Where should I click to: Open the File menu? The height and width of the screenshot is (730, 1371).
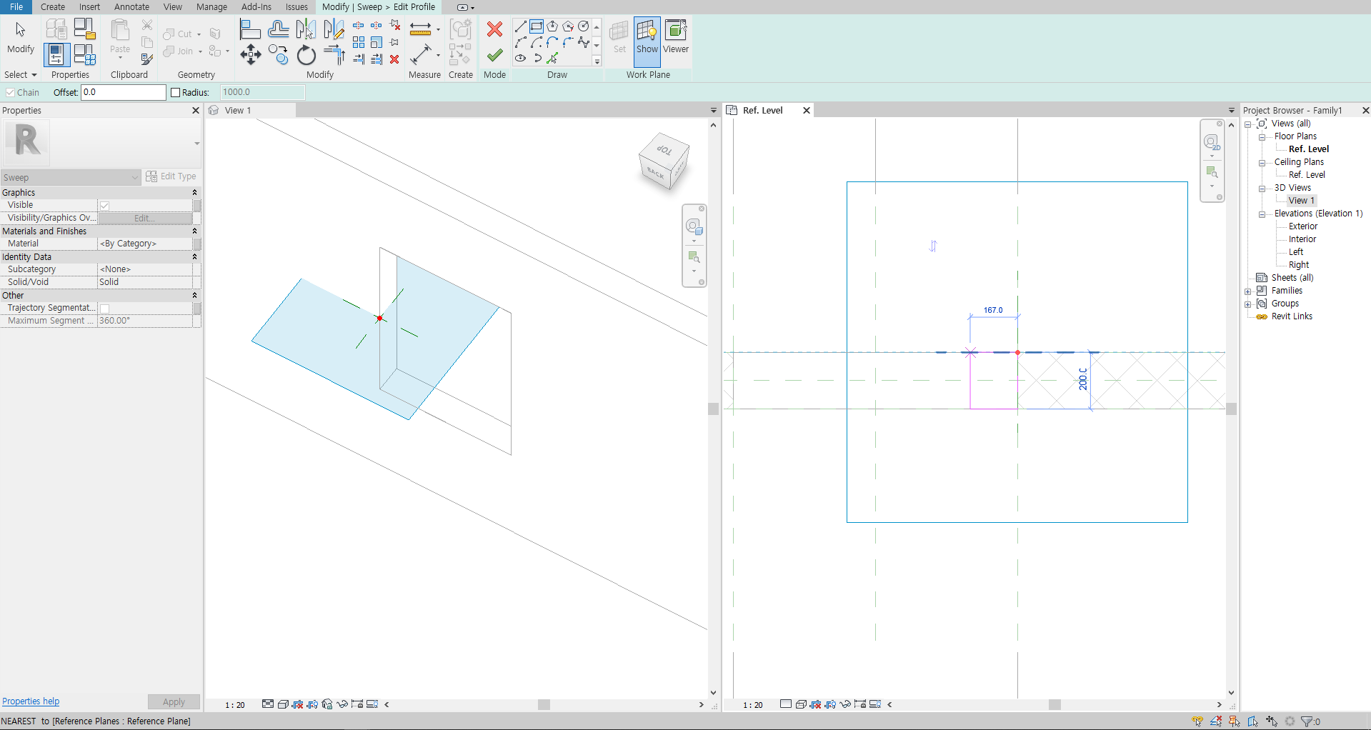(16, 7)
